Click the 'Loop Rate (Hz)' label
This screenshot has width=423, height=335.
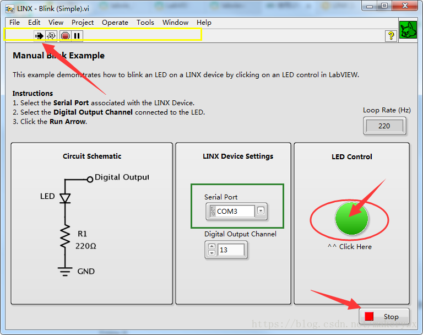pos(387,110)
